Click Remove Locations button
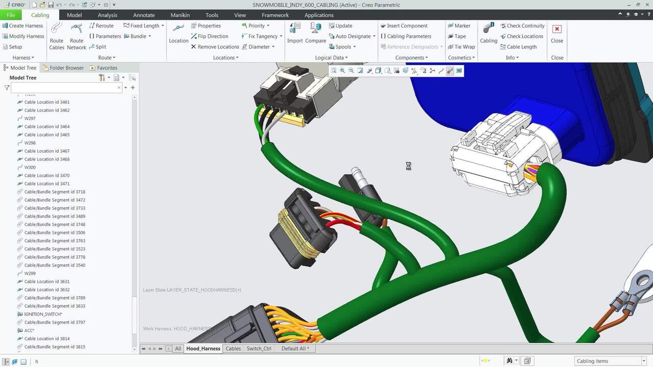This screenshot has height=367, width=653. 215,47
